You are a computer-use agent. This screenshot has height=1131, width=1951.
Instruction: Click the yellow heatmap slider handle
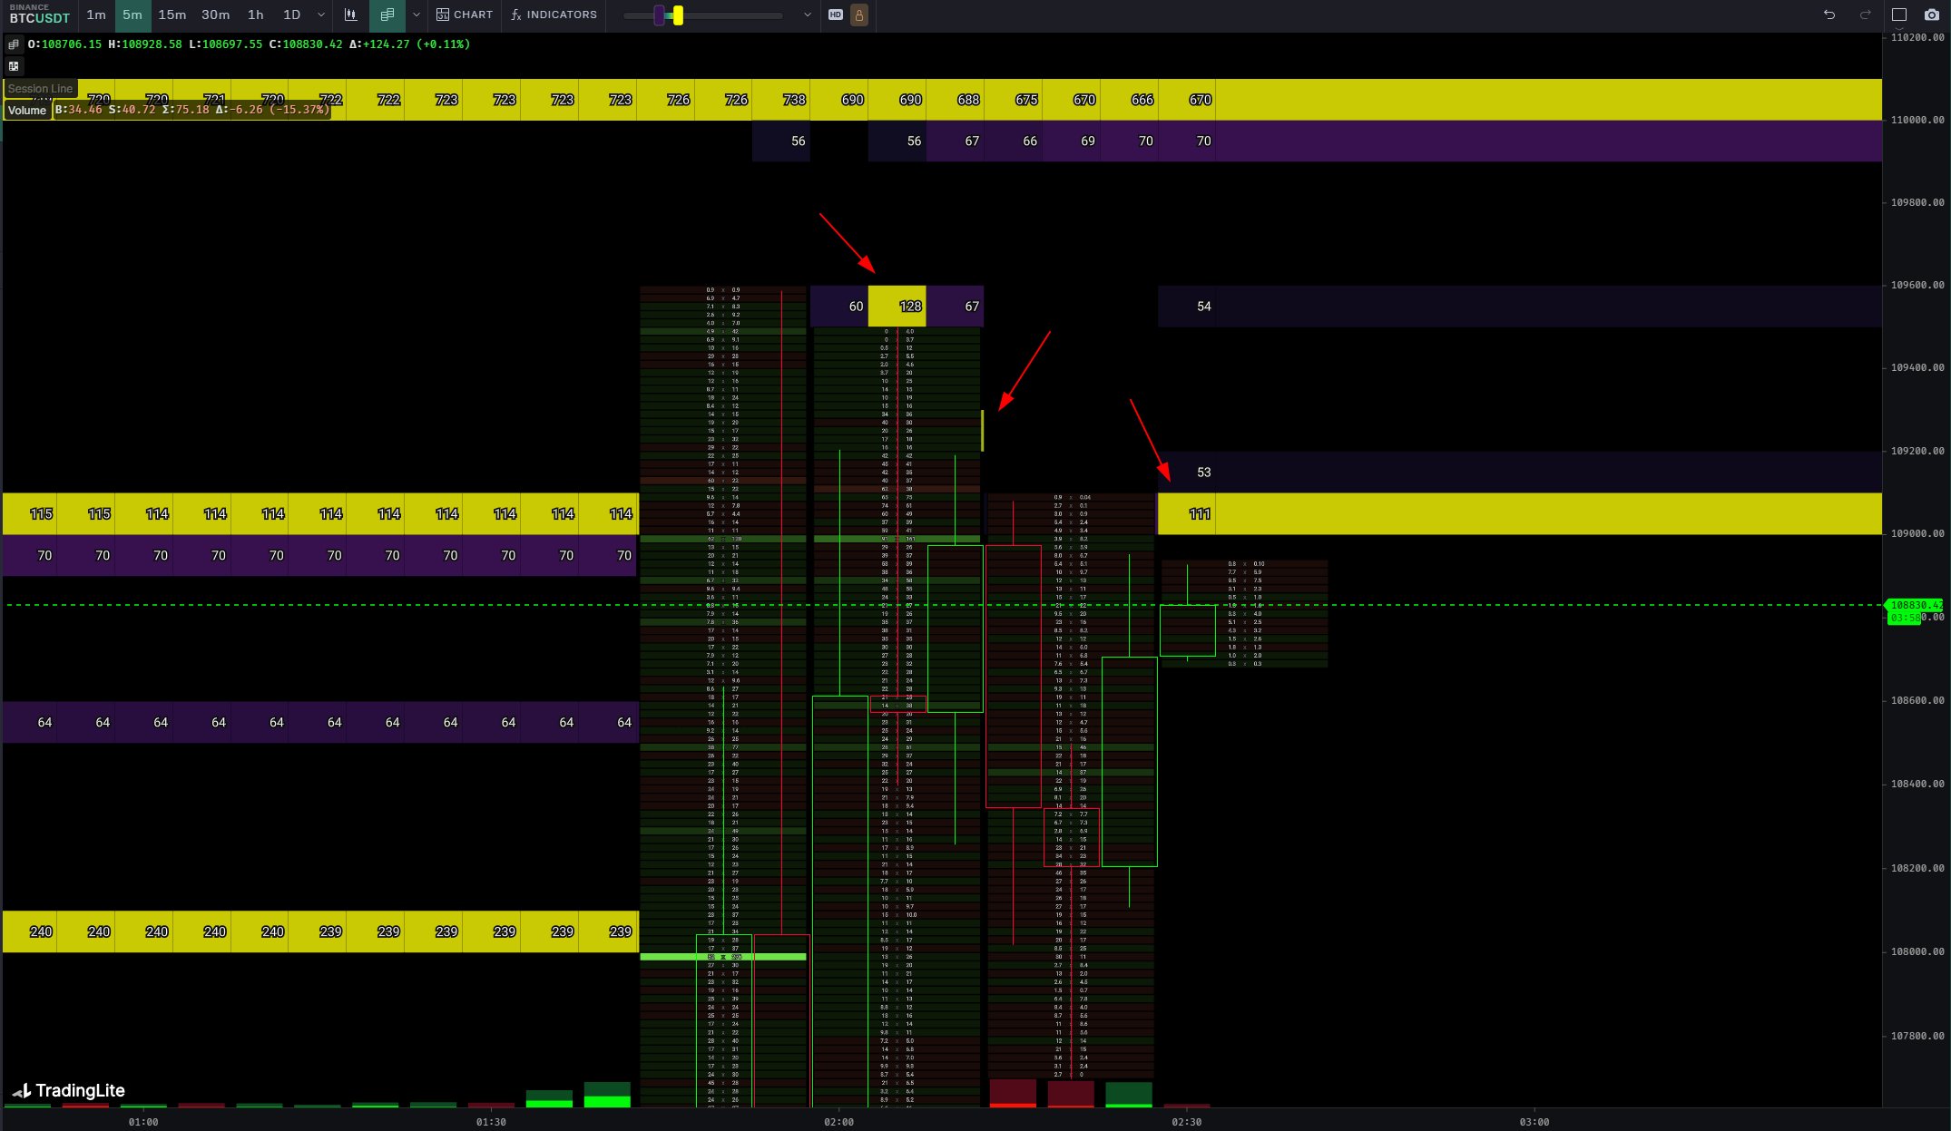(x=678, y=15)
